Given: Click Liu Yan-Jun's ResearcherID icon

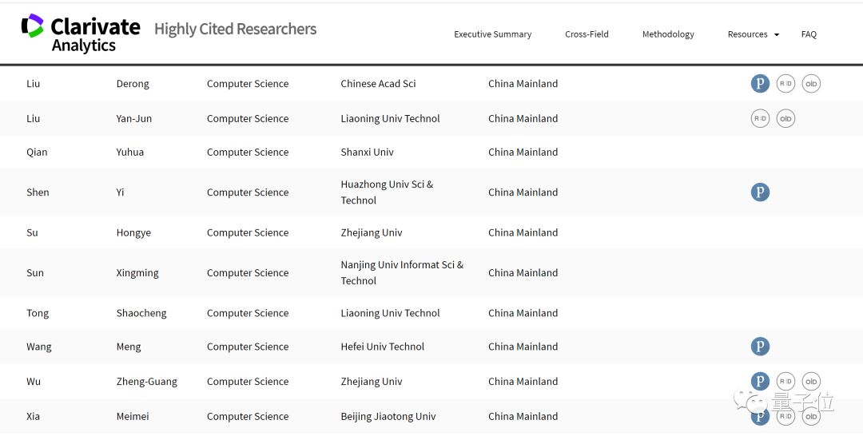Looking at the screenshot, I should pyautogui.click(x=760, y=119).
